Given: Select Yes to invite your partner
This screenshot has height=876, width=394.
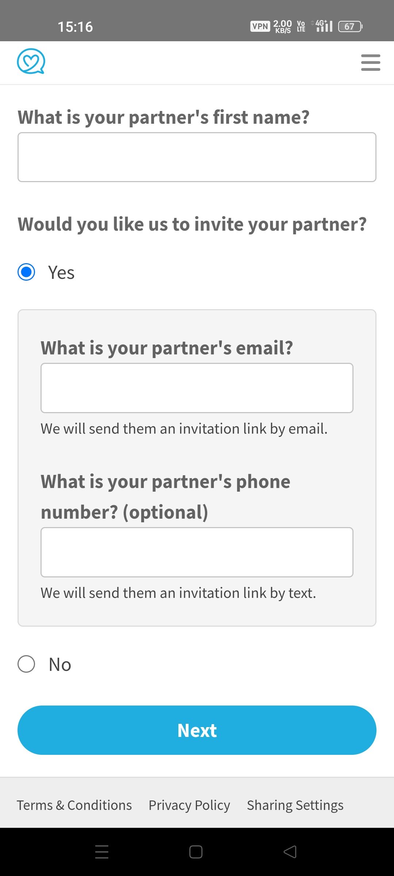Looking at the screenshot, I should click(26, 272).
